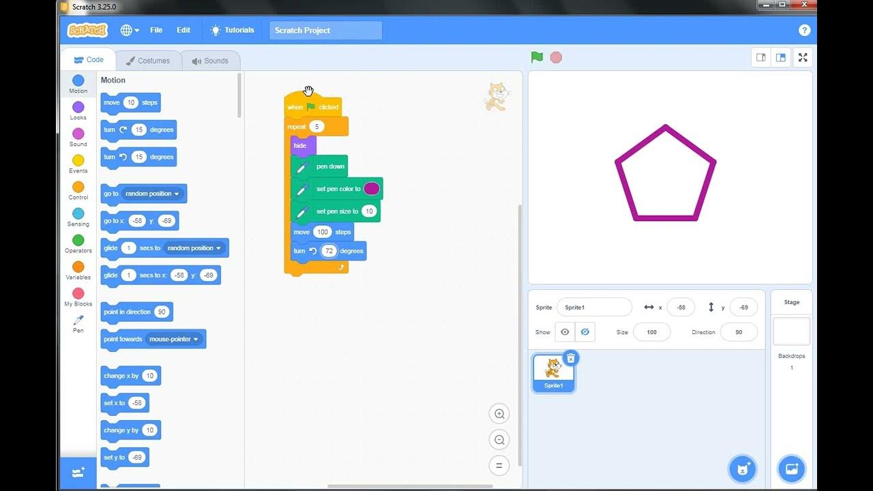Click the move 100 steps value

tap(323, 232)
